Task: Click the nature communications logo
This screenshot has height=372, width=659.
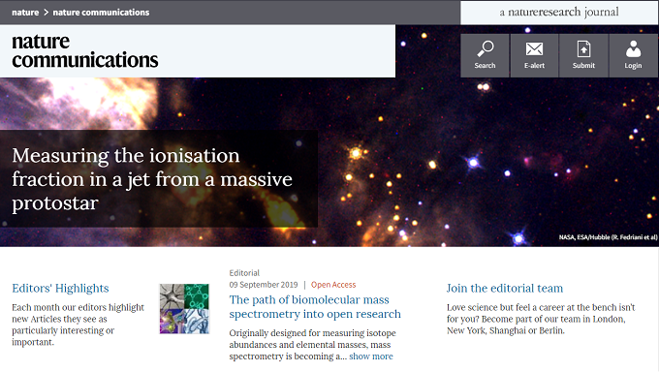Action: 85,51
